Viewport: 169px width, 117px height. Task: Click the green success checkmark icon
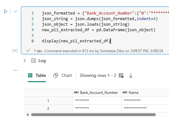pyautogui.click(x=28, y=50)
